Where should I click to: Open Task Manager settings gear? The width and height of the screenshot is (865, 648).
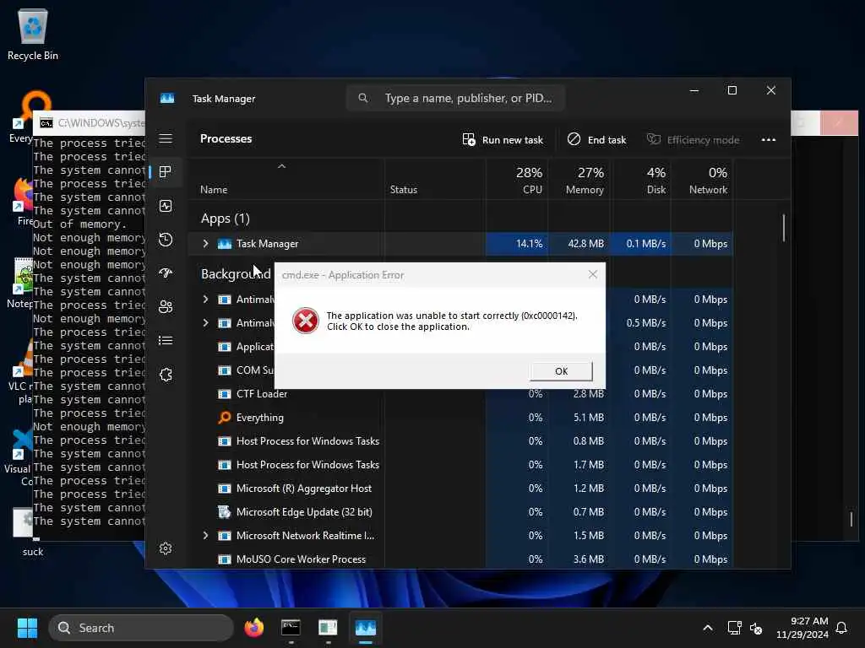click(x=166, y=548)
